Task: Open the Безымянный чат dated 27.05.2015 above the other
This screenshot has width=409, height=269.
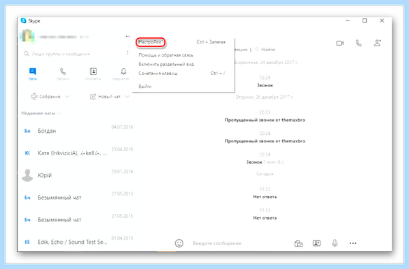Action: [x=77, y=197]
